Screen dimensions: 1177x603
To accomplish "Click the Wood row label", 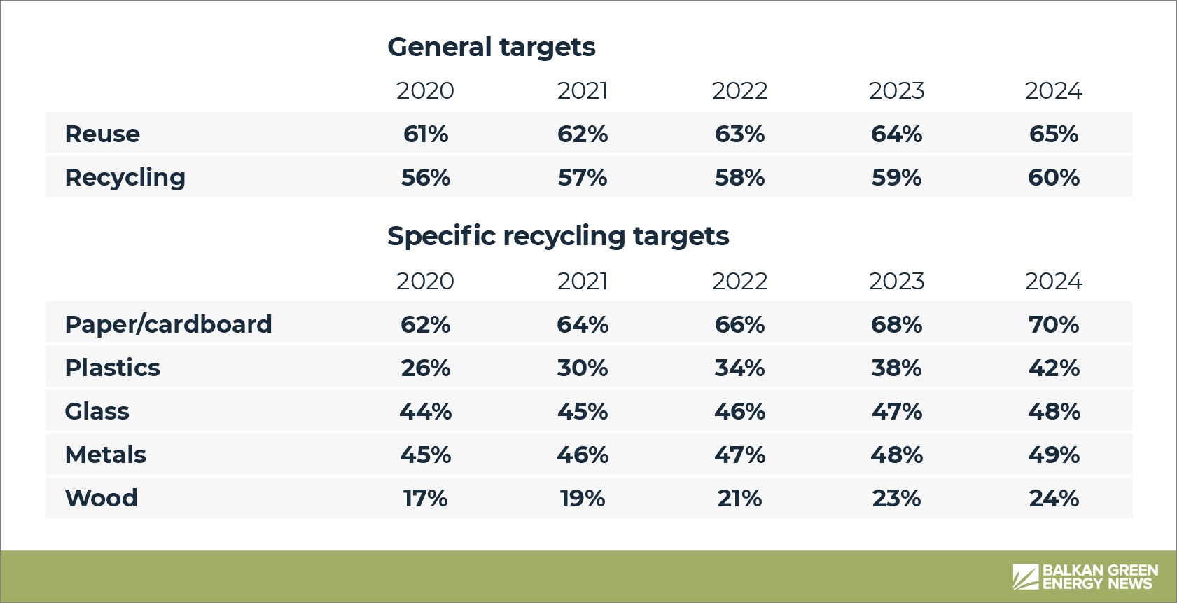I will pyautogui.click(x=101, y=498).
